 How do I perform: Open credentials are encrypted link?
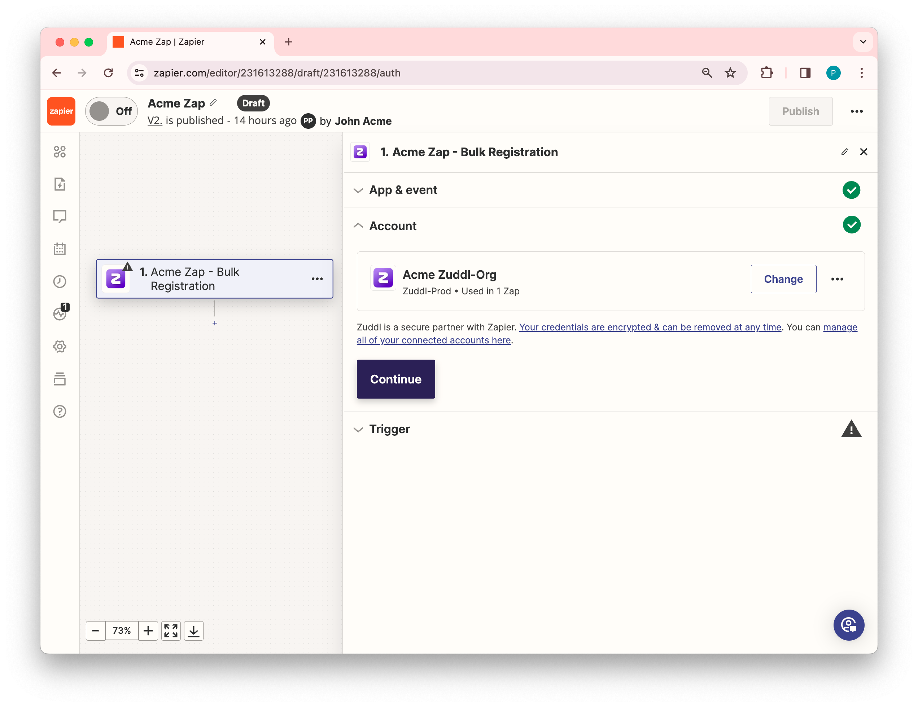[x=650, y=327]
